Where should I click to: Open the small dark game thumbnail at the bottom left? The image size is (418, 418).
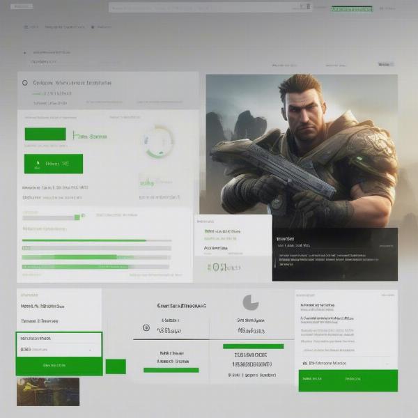pos(48,392)
